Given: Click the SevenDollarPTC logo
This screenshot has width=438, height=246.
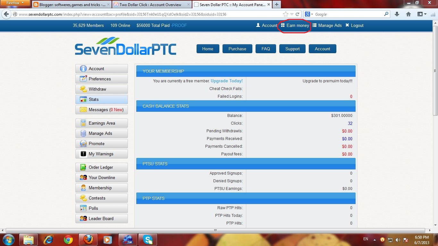Looking at the screenshot, I should click(125, 46).
